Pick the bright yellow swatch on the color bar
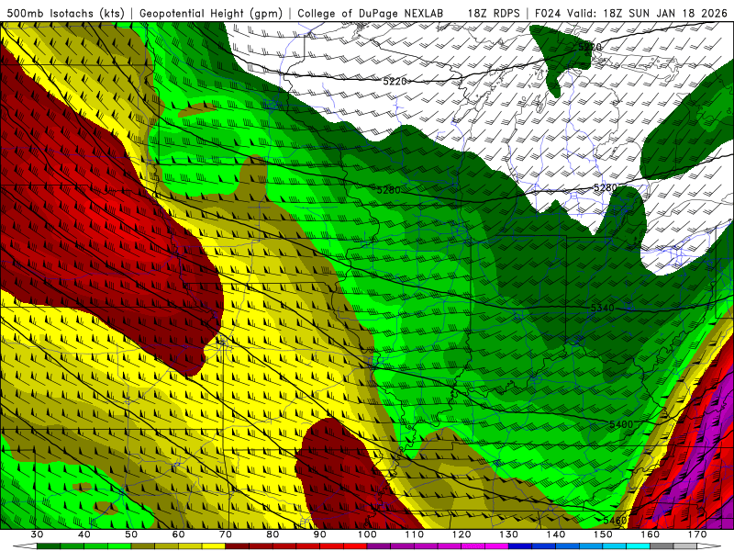The height and width of the screenshot is (551, 734). [x=214, y=545]
